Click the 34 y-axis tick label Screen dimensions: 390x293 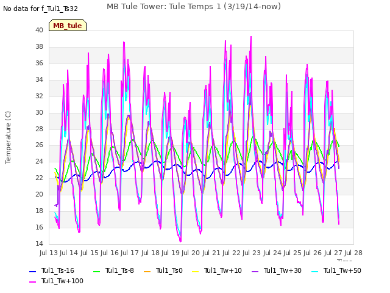point(39,79)
